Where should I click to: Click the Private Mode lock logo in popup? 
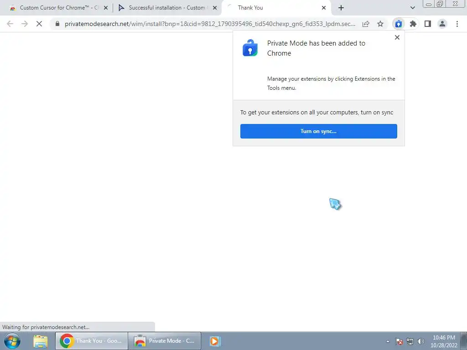click(x=250, y=48)
